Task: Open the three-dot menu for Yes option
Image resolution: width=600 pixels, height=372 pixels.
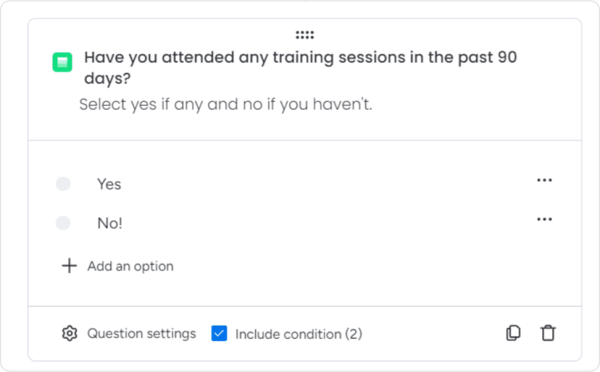Action: (545, 179)
